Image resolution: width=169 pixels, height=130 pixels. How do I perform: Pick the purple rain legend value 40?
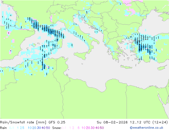[x=43, y=128]
